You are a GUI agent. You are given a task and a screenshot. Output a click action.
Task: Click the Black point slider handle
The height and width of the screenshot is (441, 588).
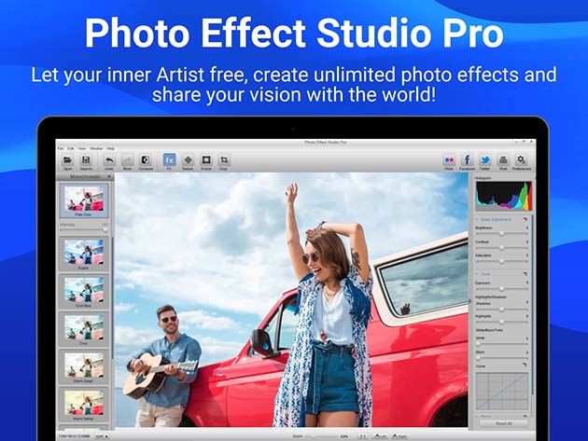pos(479,358)
